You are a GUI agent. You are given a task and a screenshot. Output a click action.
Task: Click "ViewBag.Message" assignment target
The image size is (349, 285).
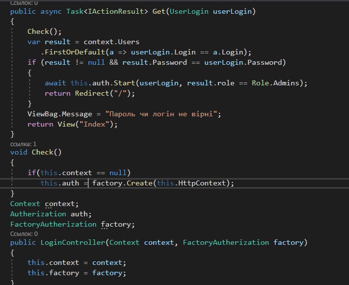60,114
